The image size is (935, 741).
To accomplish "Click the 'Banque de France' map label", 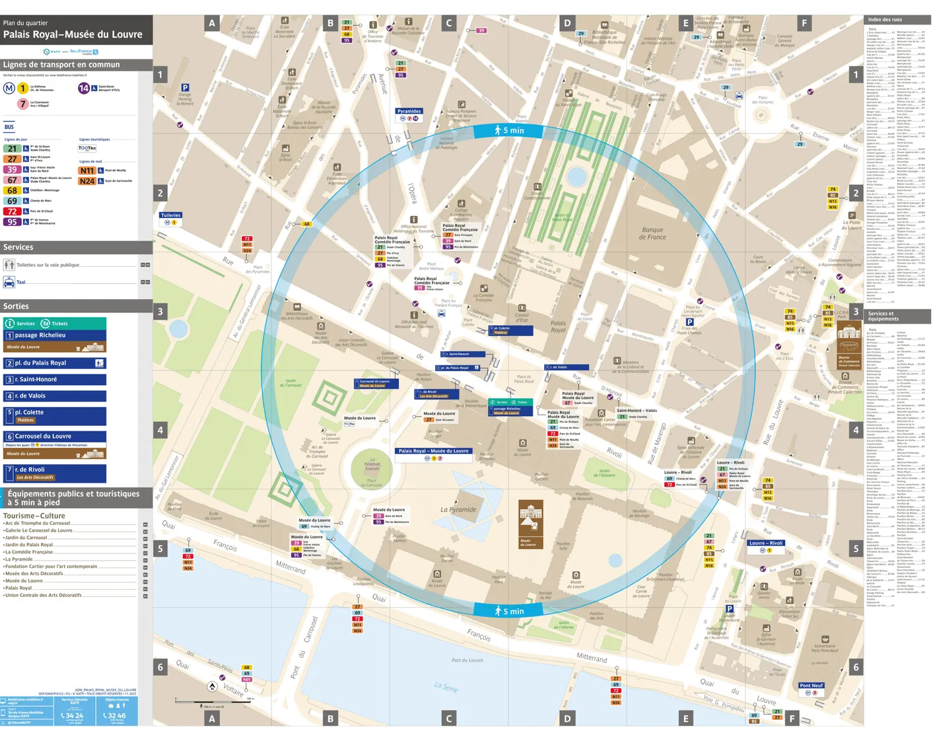I will click(652, 234).
